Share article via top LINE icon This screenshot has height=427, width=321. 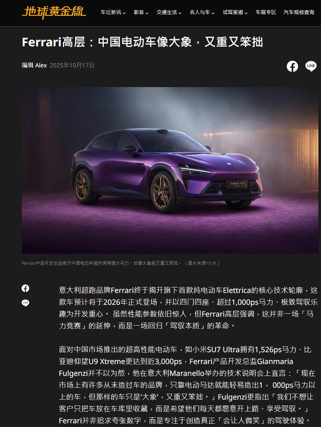[311, 66]
